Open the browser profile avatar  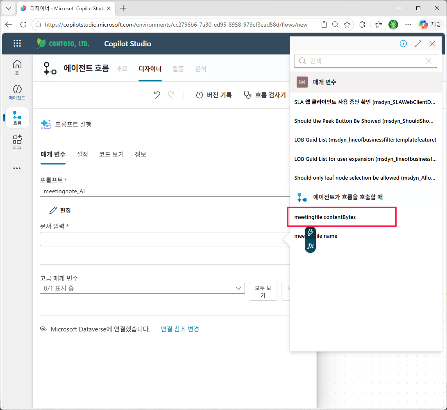[x=393, y=25]
